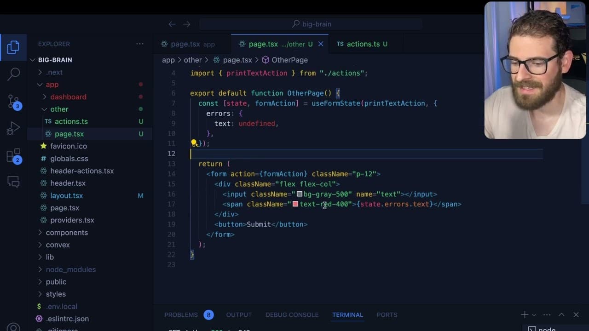The image size is (589, 331).
Task: Close the page.tsx .../other editor tab
Action: point(321,44)
